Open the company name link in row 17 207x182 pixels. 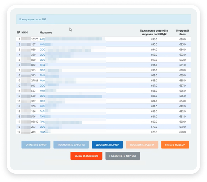pos(42,122)
